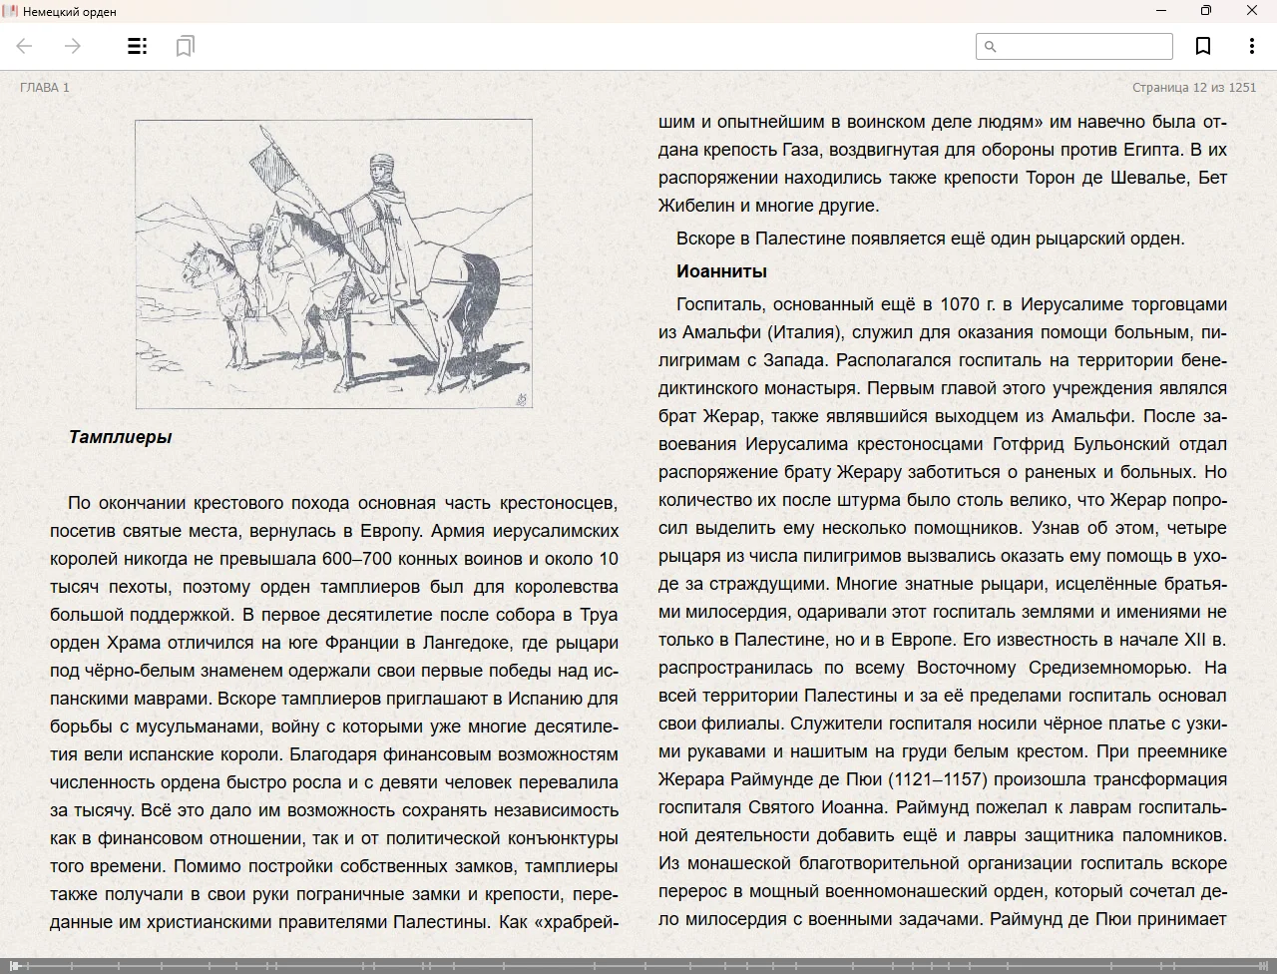Click the far right end of progress bar

coord(1267,965)
